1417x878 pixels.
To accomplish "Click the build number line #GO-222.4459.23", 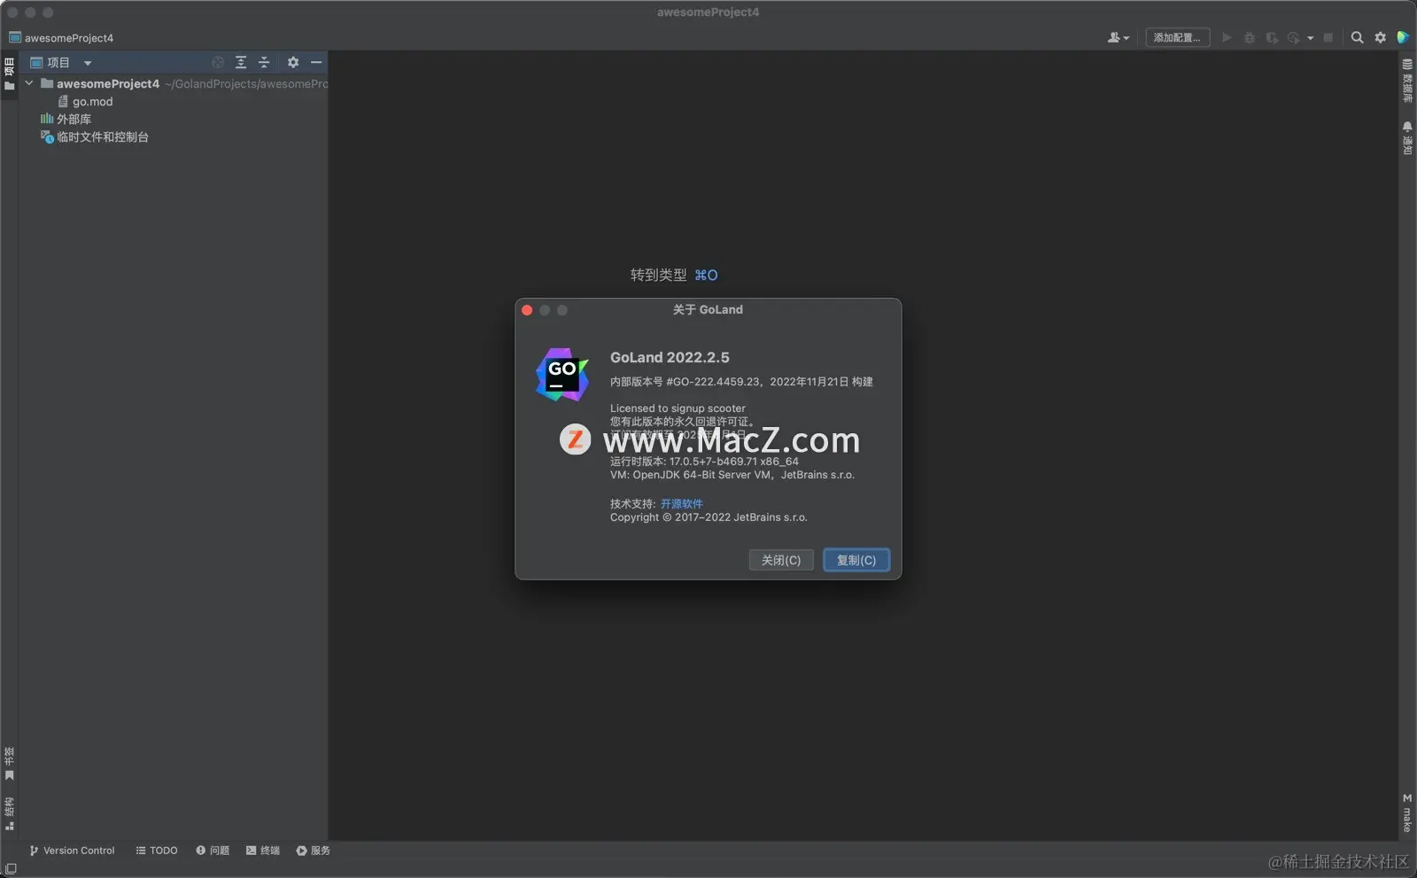I will click(x=741, y=382).
